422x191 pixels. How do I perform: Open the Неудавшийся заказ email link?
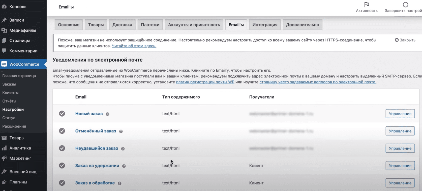(x=97, y=148)
